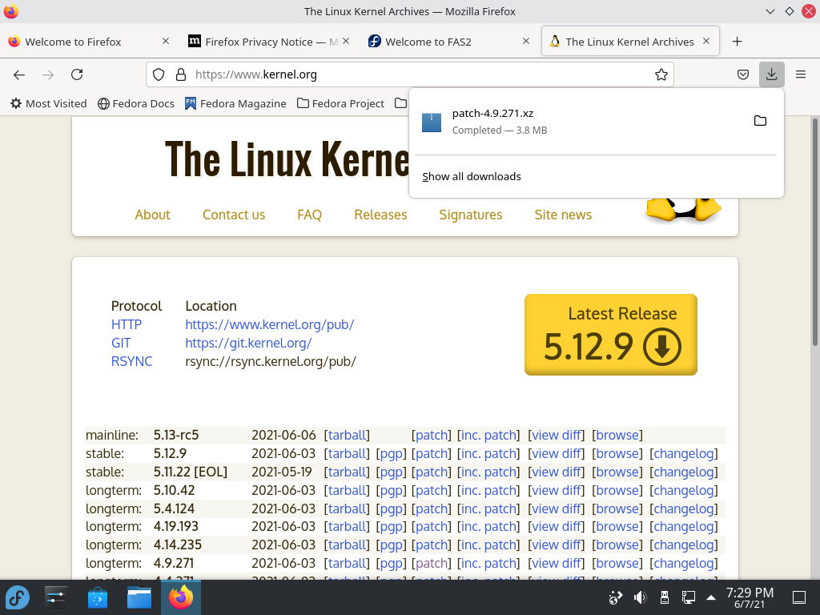This screenshot has width=820, height=615.
Task: Open Dolphin file manager from taskbar
Action: click(139, 597)
